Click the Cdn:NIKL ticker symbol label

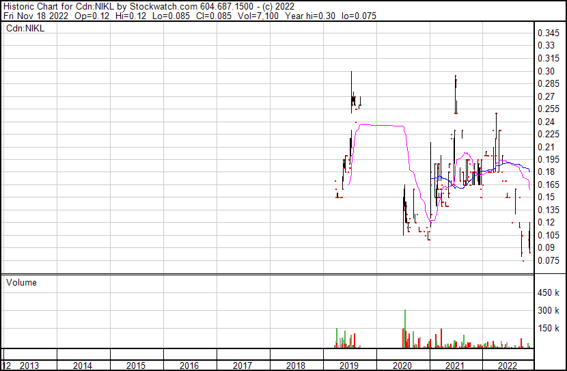tap(25, 29)
